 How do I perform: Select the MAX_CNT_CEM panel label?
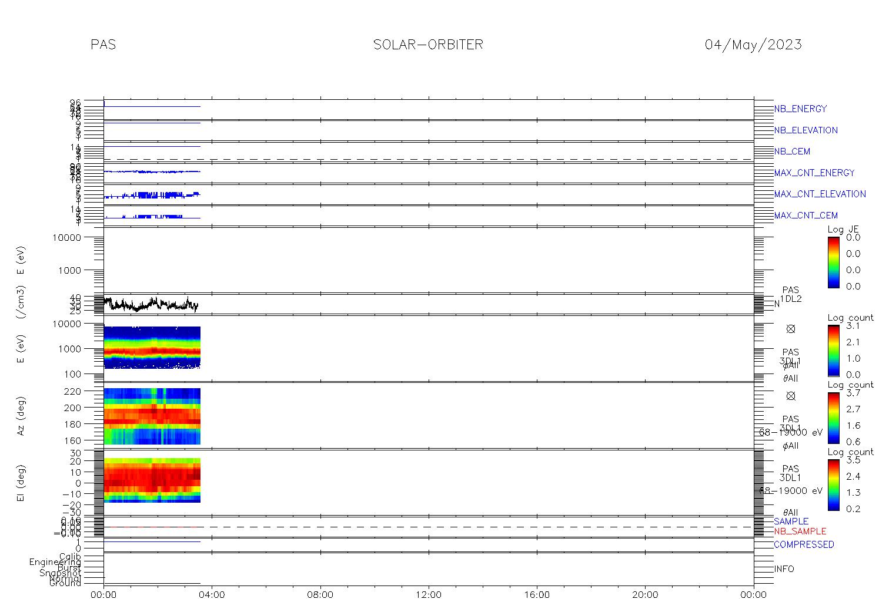point(806,216)
